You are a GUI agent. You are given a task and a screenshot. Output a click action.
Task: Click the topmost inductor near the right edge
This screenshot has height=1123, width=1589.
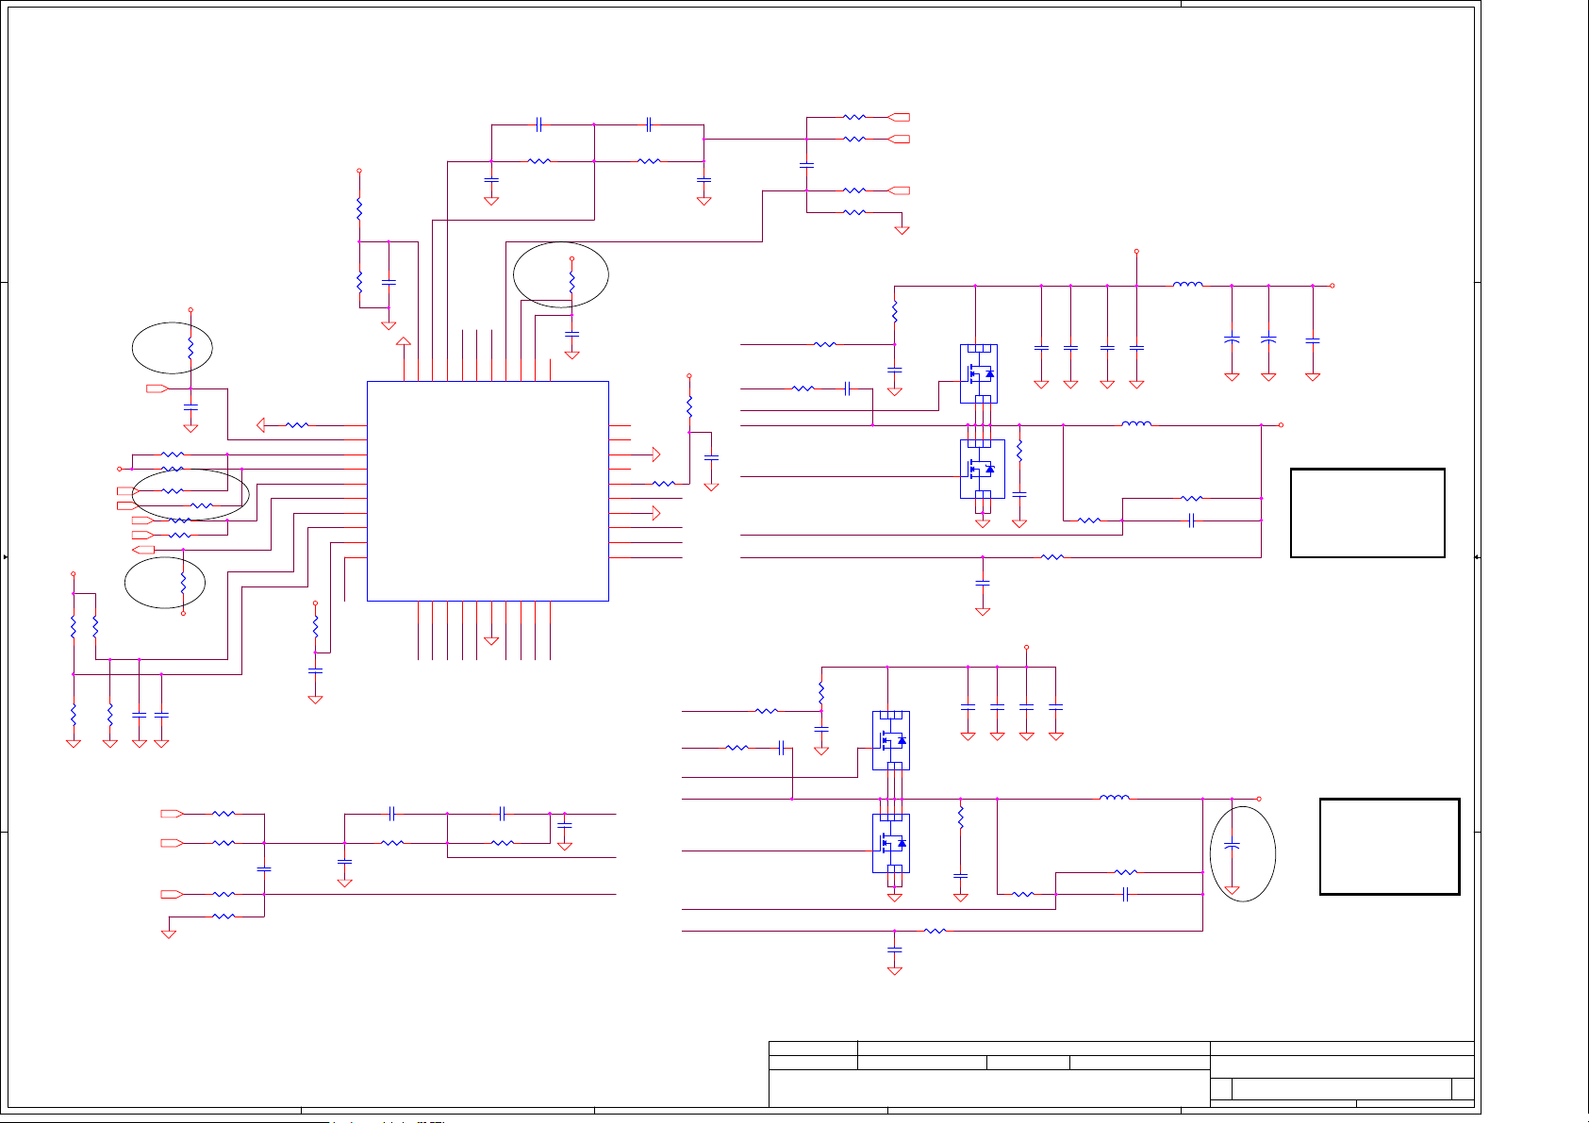click(1187, 285)
